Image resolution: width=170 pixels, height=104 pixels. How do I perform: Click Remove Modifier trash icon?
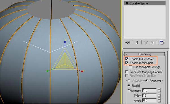tap(152, 42)
